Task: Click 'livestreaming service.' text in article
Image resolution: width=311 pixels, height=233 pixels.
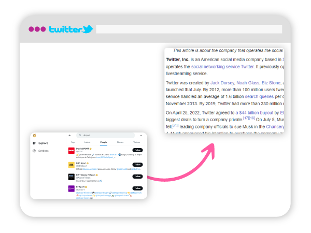Action: 187,74
